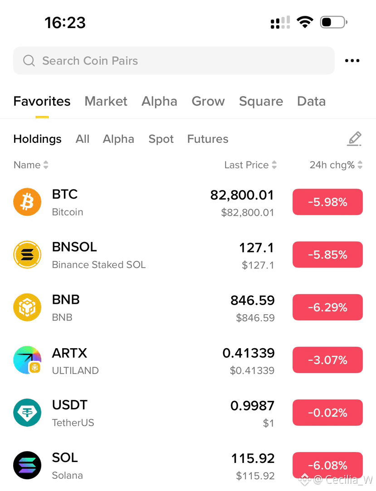The image size is (376, 491).
Task: Focus the Search Coin Pairs field
Action: (174, 61)
